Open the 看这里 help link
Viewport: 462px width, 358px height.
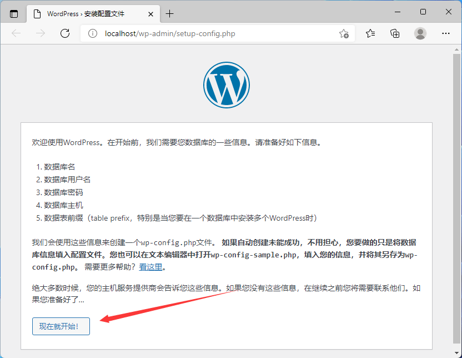[x=150, y=267]
